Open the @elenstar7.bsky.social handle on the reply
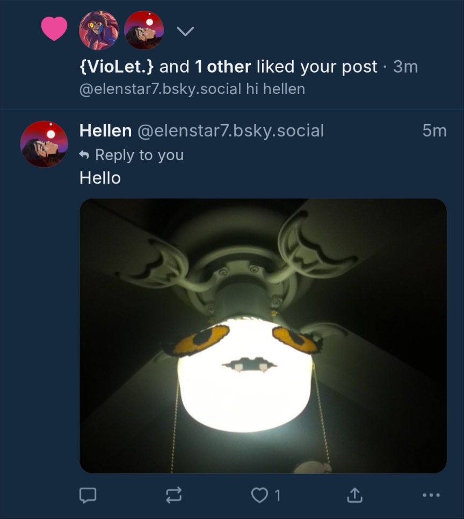The width and height of the screenshot is (464, 519). pyautogui.click(x=230, y=131)
